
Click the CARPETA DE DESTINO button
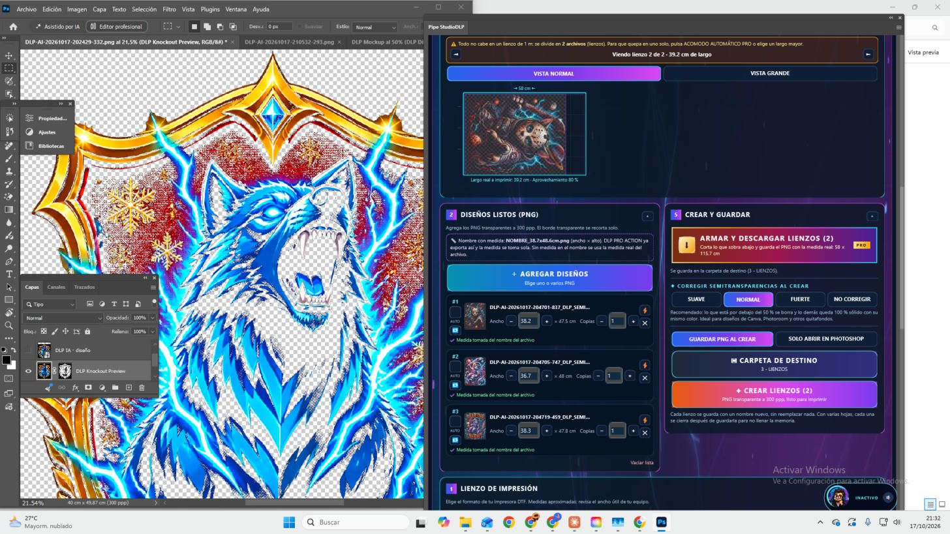pyautogui.click(x=774, y=364)
